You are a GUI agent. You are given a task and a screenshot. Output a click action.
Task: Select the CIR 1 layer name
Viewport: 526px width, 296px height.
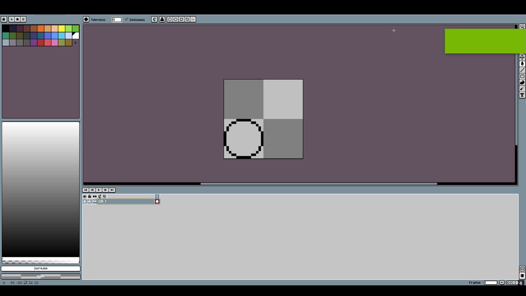(126, 201)
